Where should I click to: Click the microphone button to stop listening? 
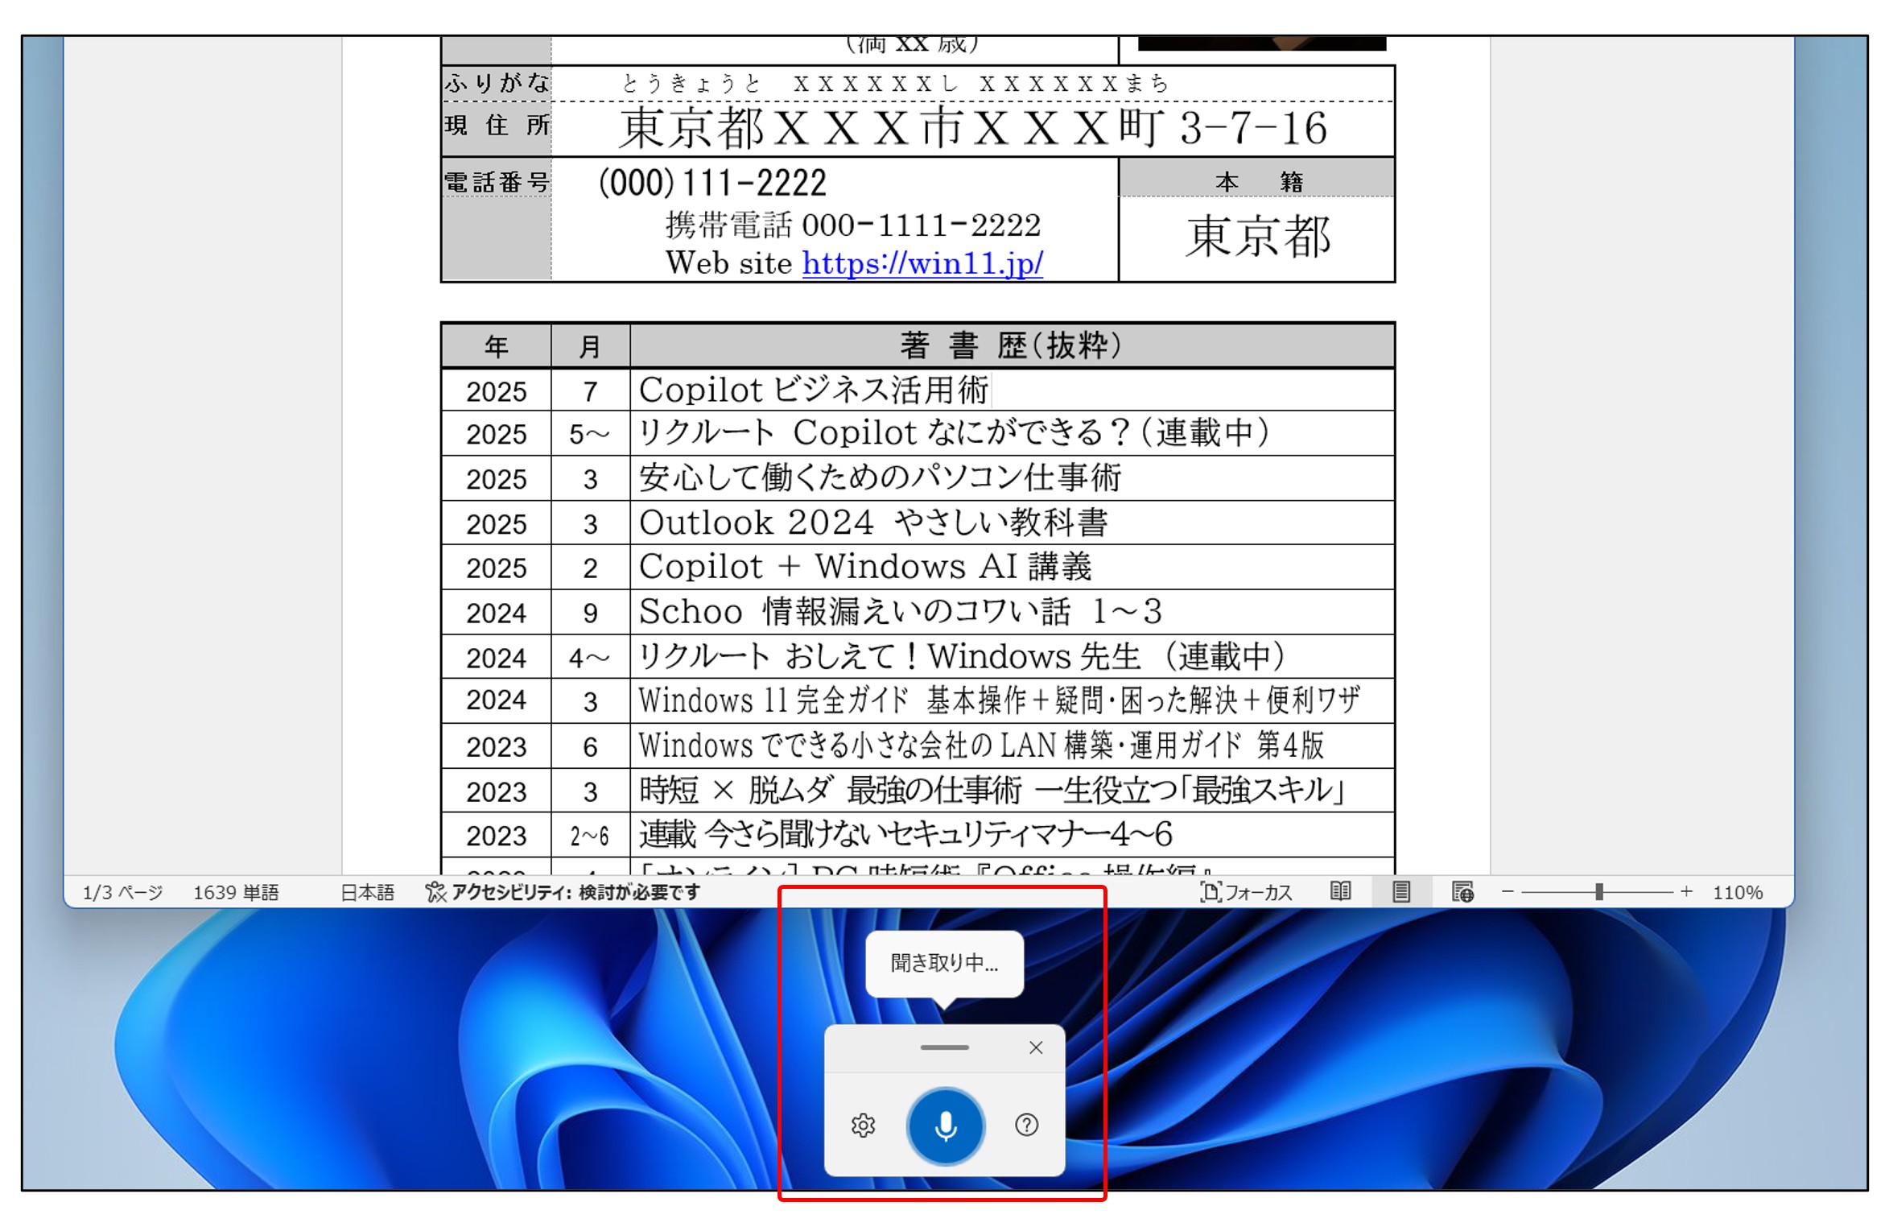[x=945, y=1125]
